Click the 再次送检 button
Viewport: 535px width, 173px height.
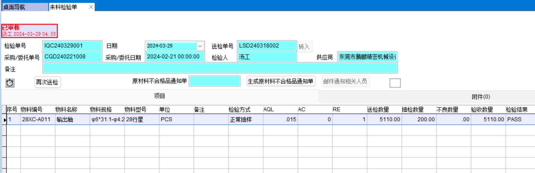pos(47,82)
